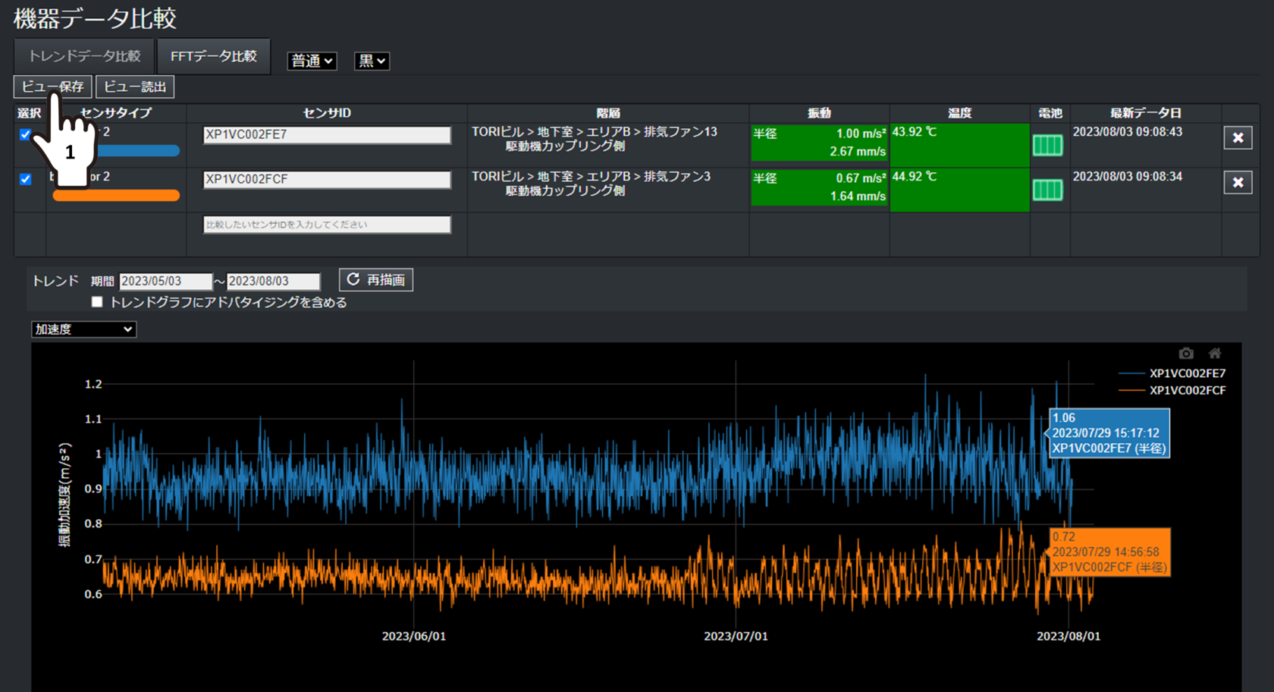Click the end date field 2023/08/03
This screenshot has height=692, width=1274.
click(273, 281)
